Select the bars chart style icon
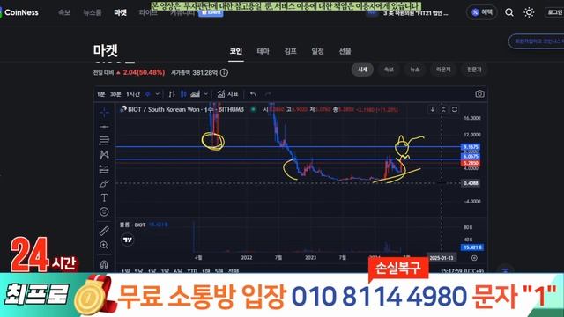564x317 pixels. 172,94
